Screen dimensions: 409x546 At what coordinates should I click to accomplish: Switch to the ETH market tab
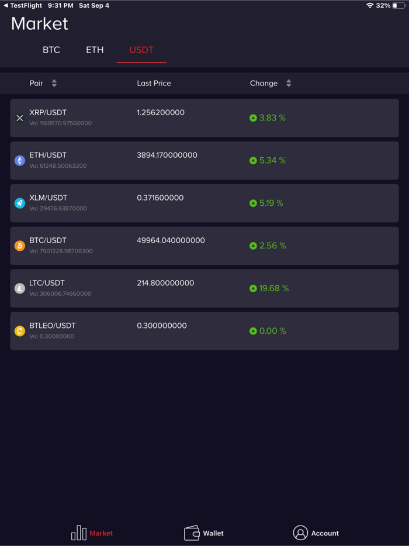pyautogui.click(x=94, y=50)
